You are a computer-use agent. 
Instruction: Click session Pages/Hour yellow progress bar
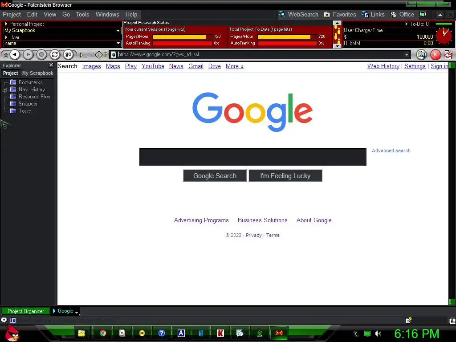coord(183,37)
